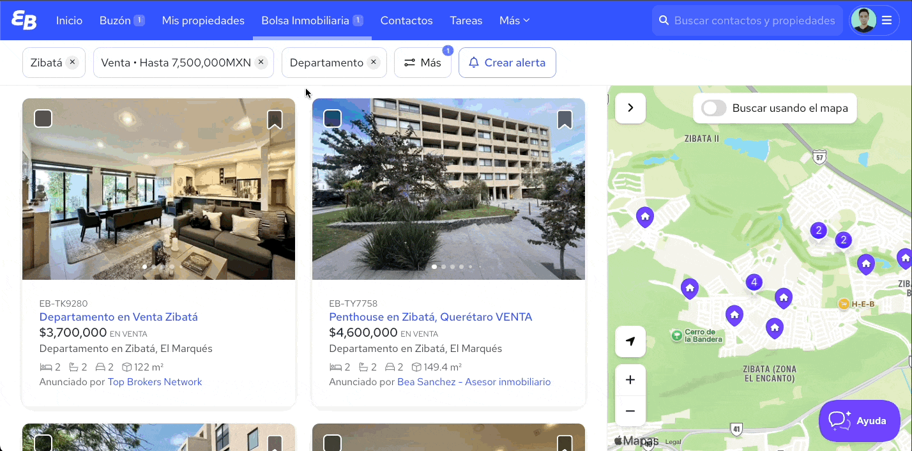Click the map cluster marker showing 4
This screenshot has width=912, height=451.
click(x=754, y=282)
